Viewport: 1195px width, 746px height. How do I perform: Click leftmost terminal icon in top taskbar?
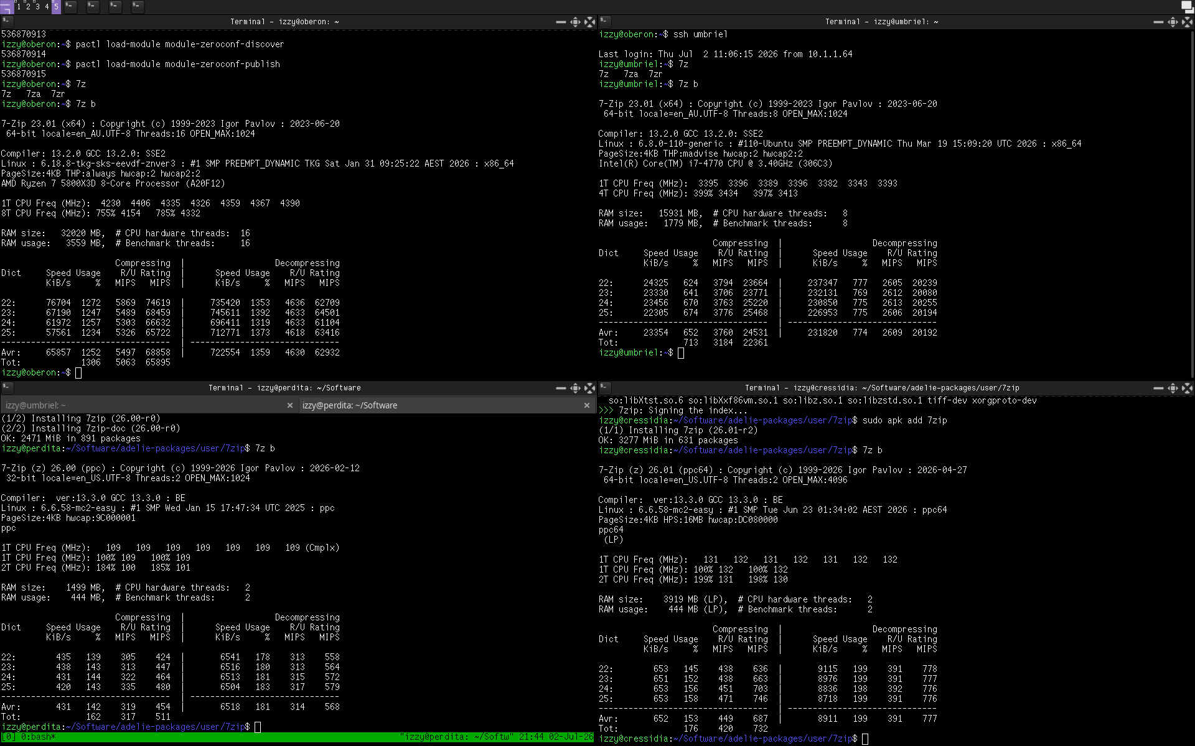[x=70, y=7]
